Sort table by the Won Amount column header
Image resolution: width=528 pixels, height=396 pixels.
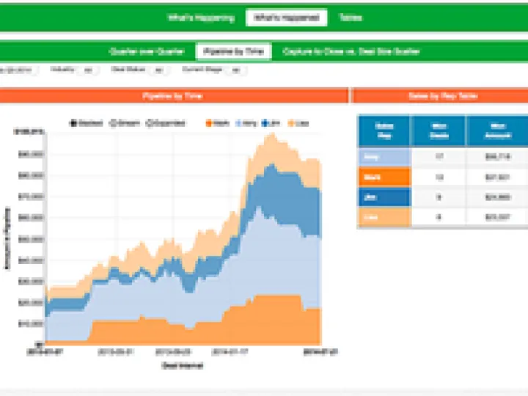click(497, 131)
